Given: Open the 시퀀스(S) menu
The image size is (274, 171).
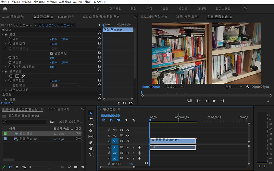Looking at the screenshot, I should (x=39, y=2).
